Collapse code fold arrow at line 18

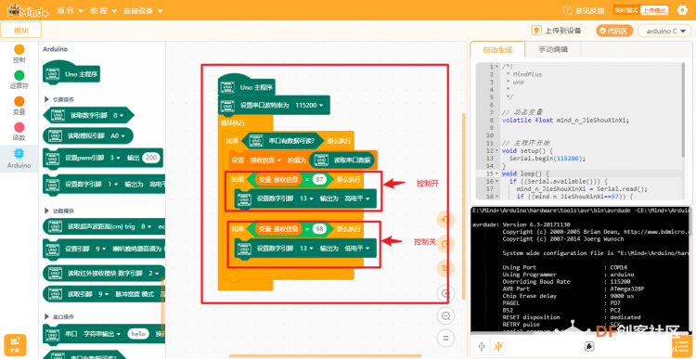pyautogui.click(x=497, y=196)
